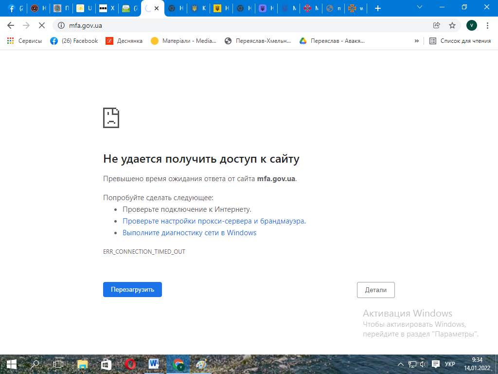
Task: Open Microsoft Word from the taskbar
Action: pyautogui.click(x=154, y=364)
